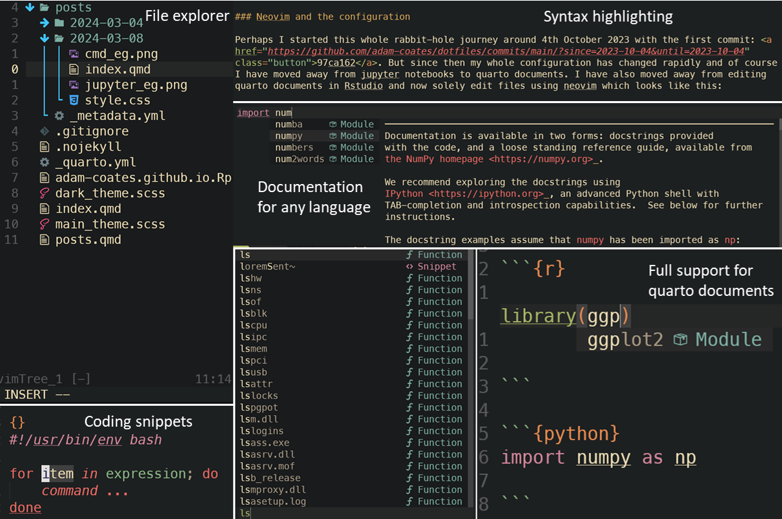
Task: Click the GitHub commits URL link
Action: coord(506,51)
